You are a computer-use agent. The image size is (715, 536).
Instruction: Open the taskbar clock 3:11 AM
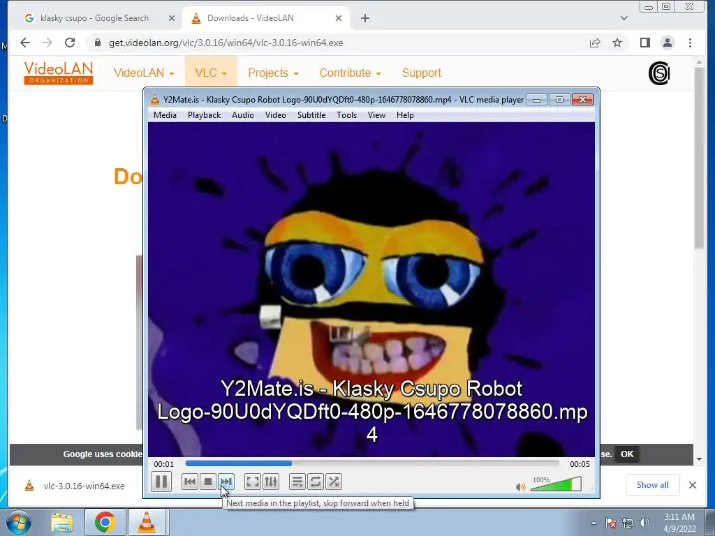[679, 522]
